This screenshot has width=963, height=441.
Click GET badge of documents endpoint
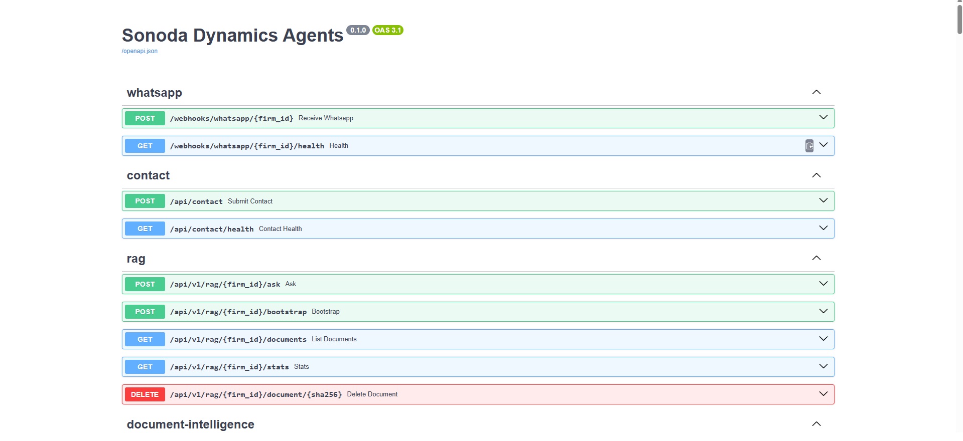(x=145, y=339)
